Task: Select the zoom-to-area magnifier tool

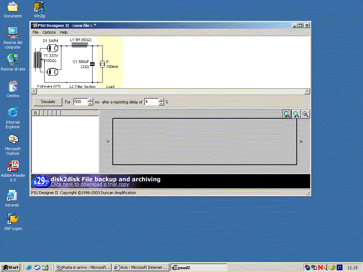Action: [x=287, y=114]
